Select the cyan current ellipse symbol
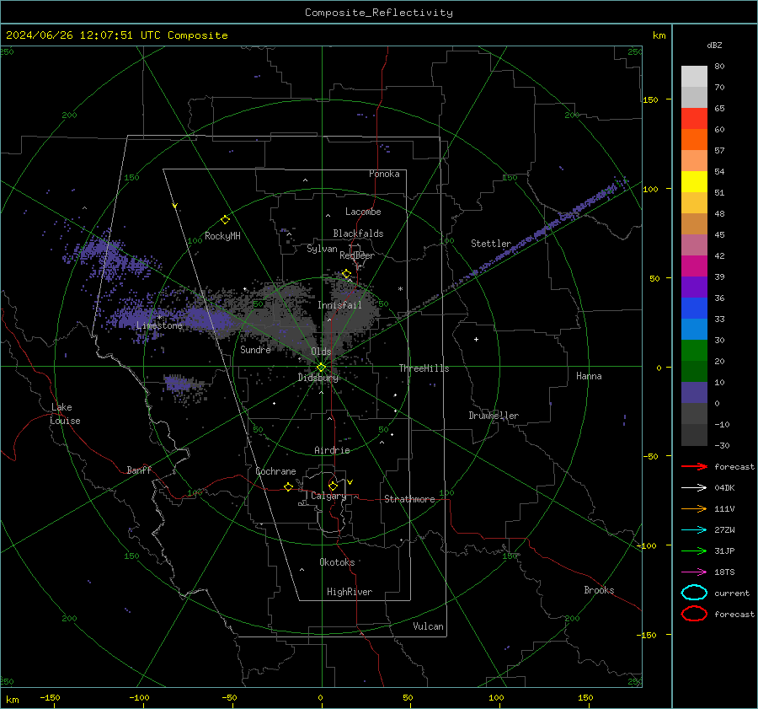Image resolution: width=758 pixels, height=709 pixels. [694, 593]
